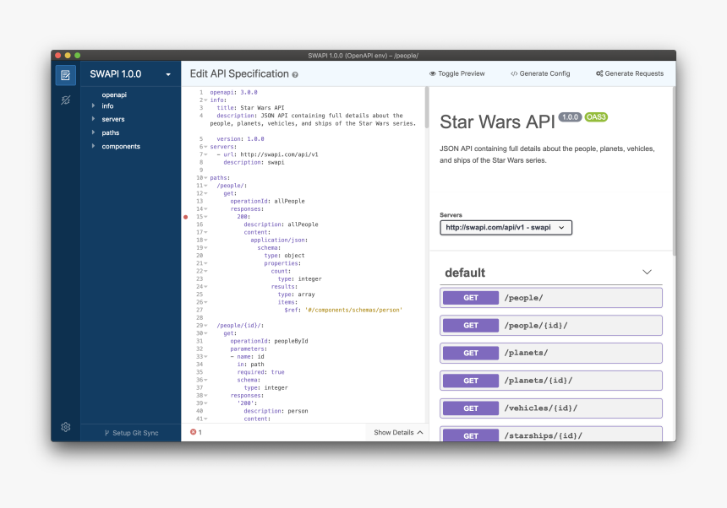Screen dimensions: 727x508
Task: Expand the info tree node
Action: [x=93, y=106]
